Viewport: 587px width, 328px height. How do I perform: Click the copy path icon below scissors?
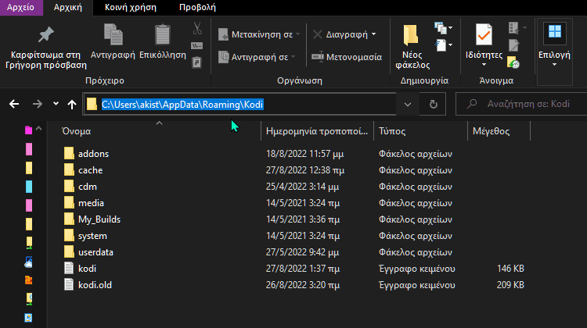pyautogui.click(x=197, y=46)
